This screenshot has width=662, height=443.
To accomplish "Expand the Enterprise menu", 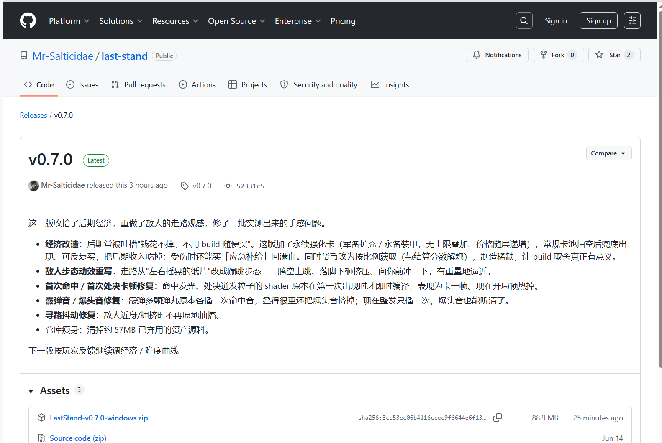I will tap(298, 21).
